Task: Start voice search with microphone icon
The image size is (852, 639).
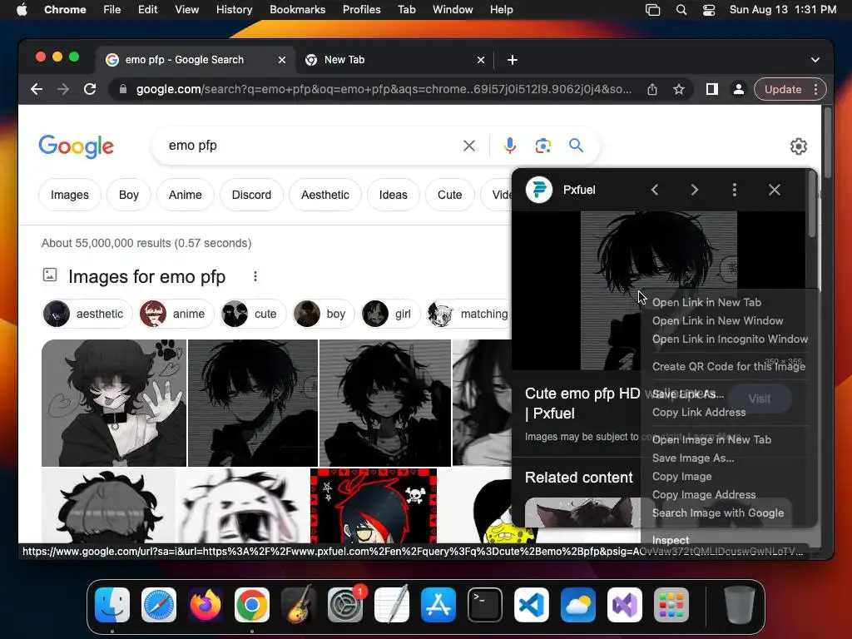Action: [510, 146]
